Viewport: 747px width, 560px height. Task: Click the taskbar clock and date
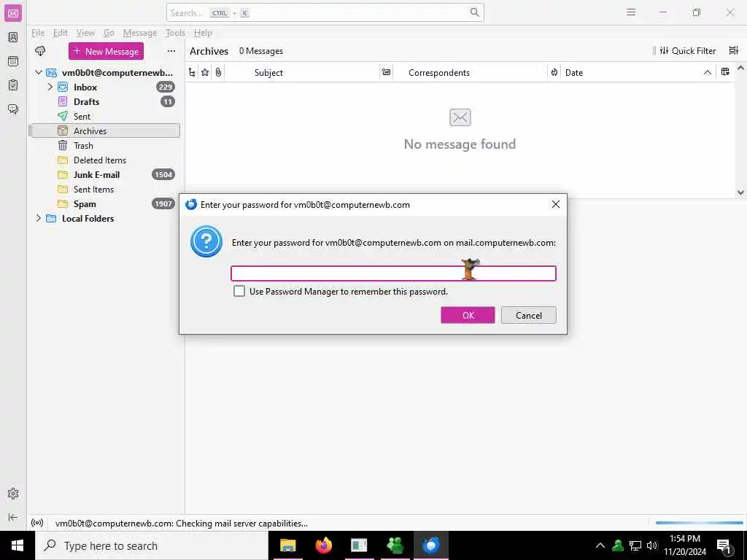pyautogui.click(x=685, y=545)
